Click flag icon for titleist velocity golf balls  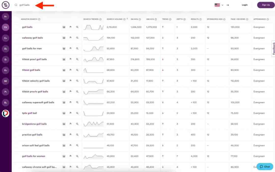pyautogui.click(x=71, y=81)
